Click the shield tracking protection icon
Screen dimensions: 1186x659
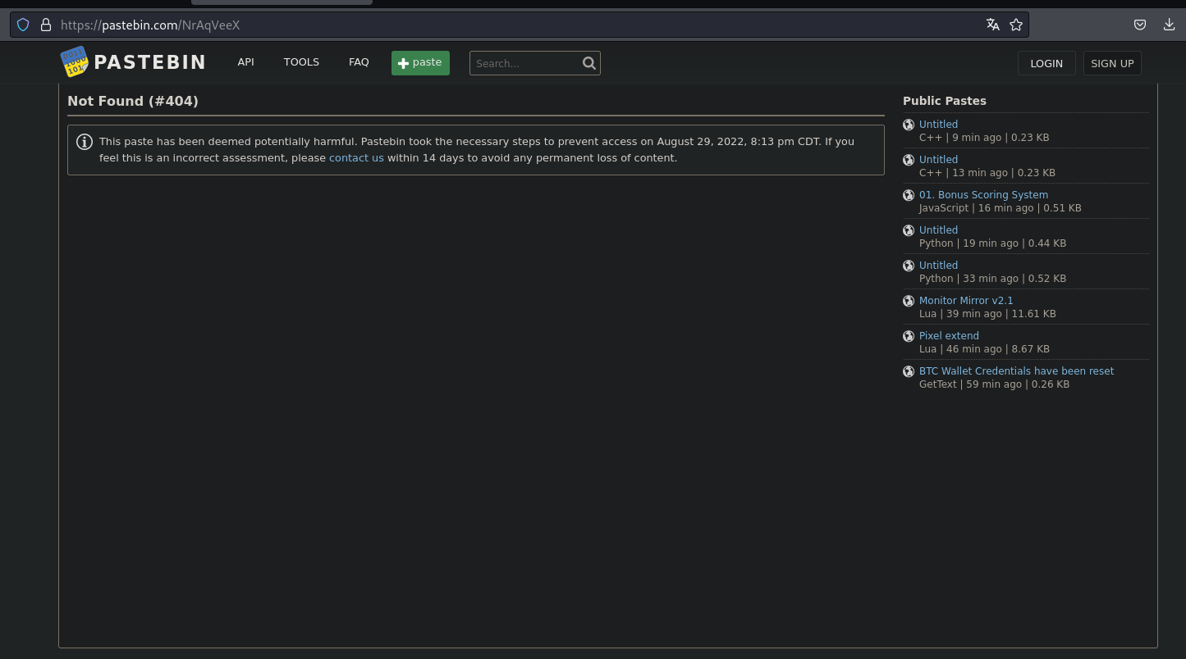click(x=23, y=25)
